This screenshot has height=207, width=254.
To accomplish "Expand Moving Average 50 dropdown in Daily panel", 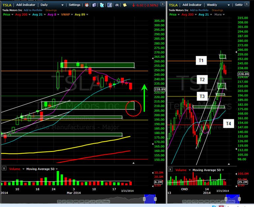I will [x=57, y=169].
